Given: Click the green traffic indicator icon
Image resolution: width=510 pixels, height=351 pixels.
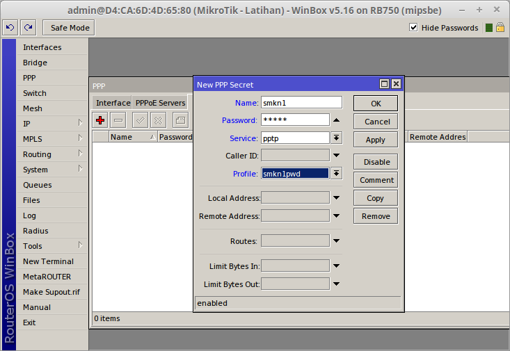Looking at the screenshot, I should [x=489, y=28].
